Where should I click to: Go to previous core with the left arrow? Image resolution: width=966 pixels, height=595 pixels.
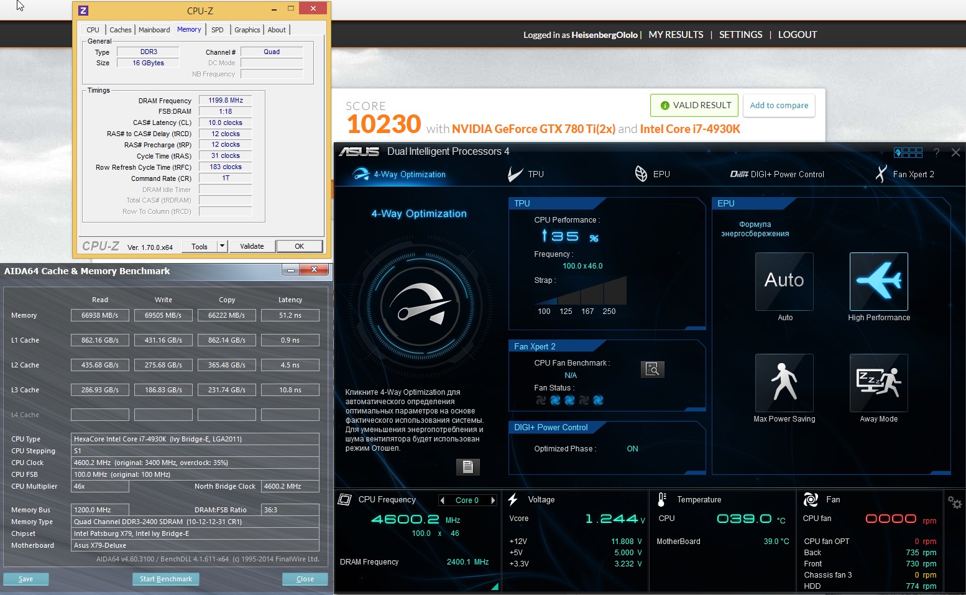pyautogui.click(x=442, y=500)
